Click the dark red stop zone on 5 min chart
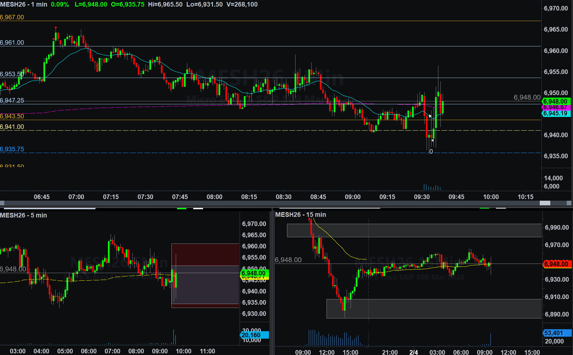573x355 pixels. 205,254
